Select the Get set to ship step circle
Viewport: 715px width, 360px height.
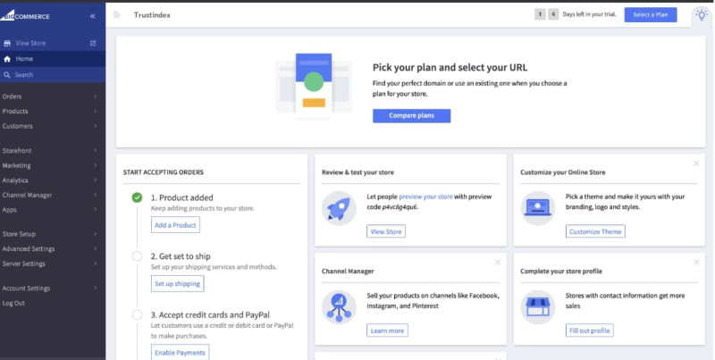(137, 256)
